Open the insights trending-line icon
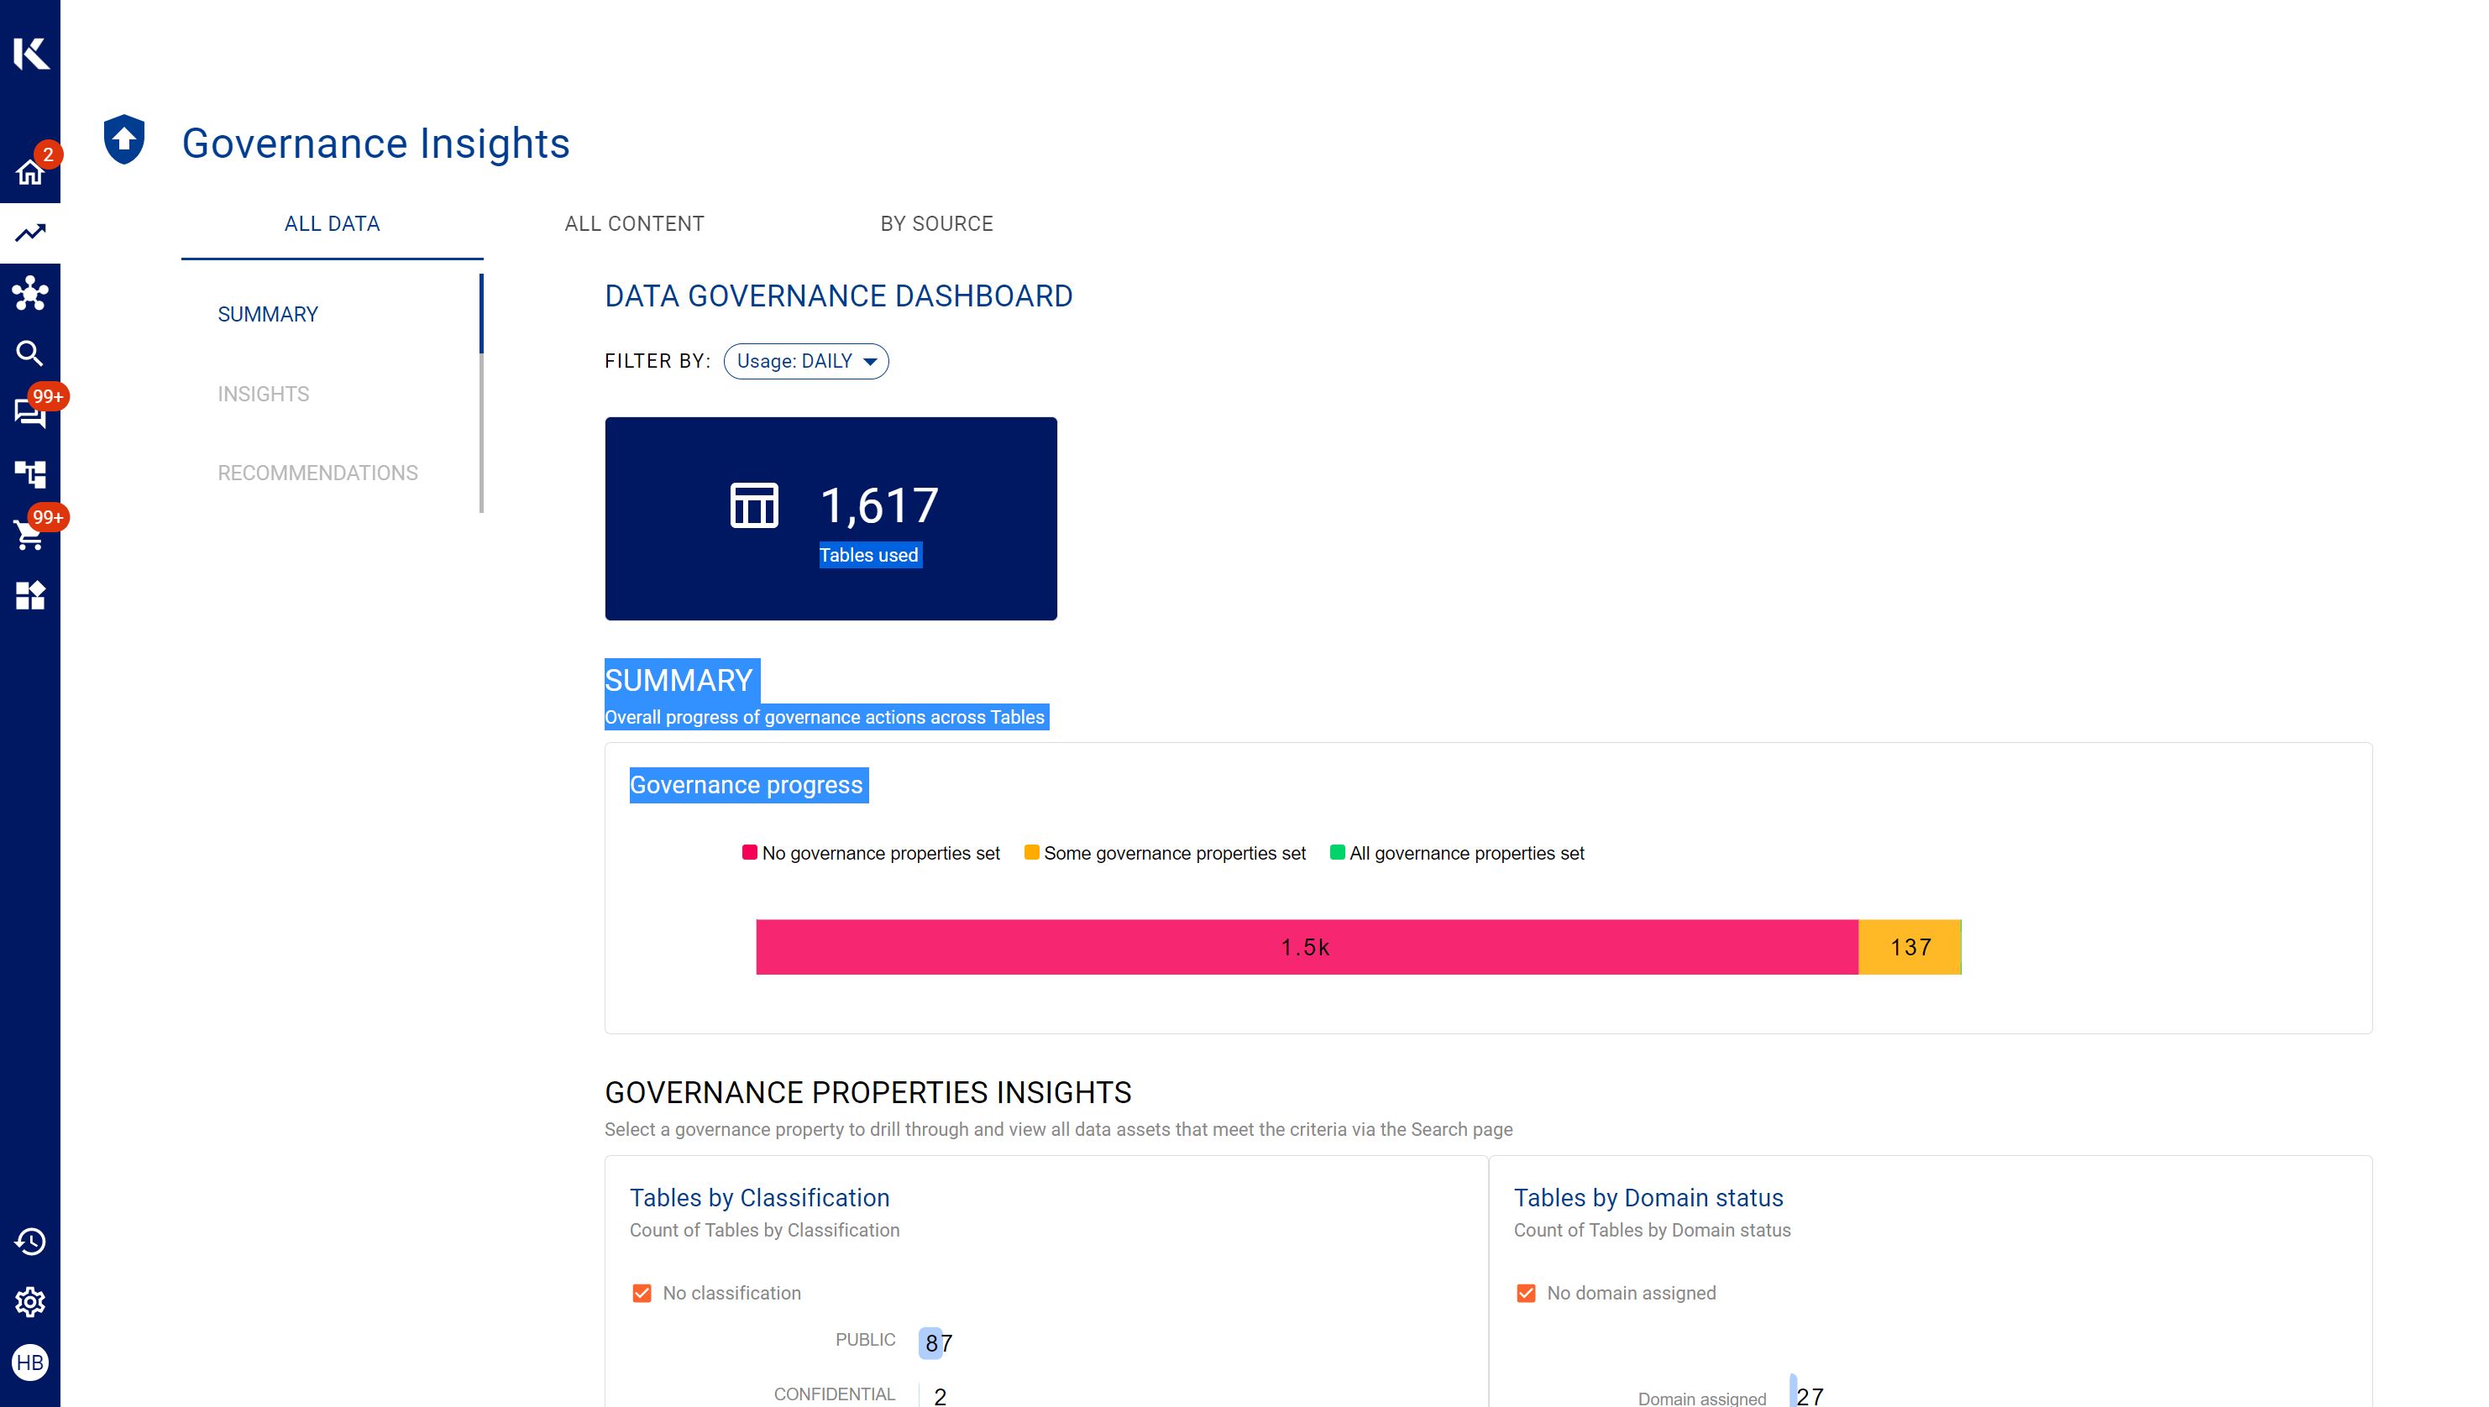Image resolution: width=2489 pixels, height=1407 pixels. (30, 233)
